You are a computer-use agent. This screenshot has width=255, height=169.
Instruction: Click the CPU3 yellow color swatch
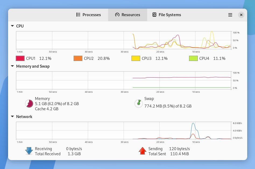pos(136,58)
